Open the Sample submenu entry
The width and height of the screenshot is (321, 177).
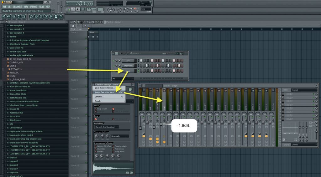(109, 101)
